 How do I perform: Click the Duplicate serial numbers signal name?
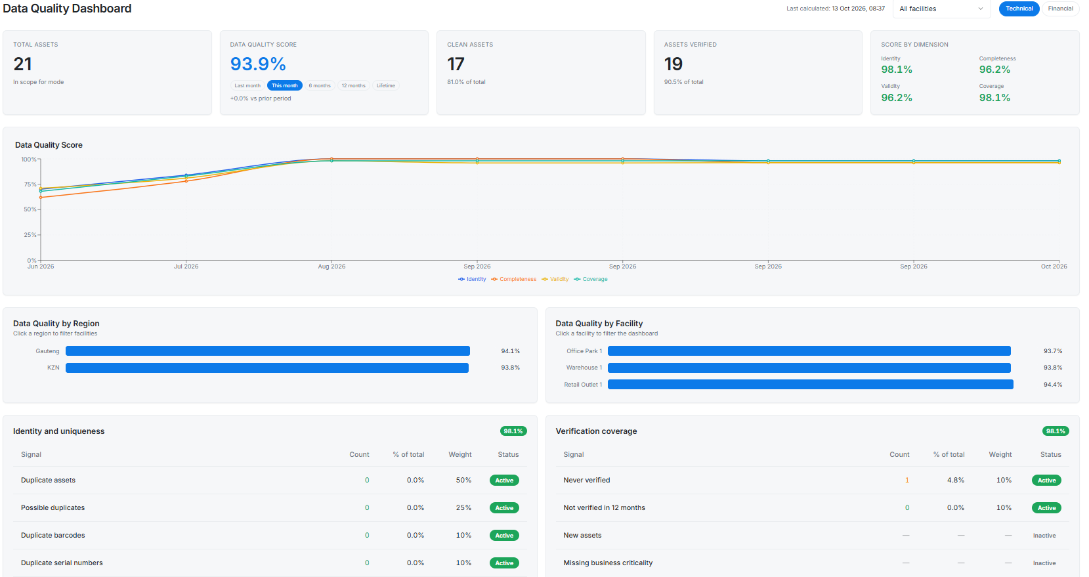click(x=62, y=563)
